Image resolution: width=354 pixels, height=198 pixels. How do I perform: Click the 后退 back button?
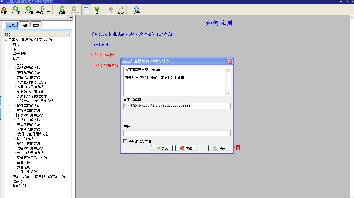click(62, 11)
